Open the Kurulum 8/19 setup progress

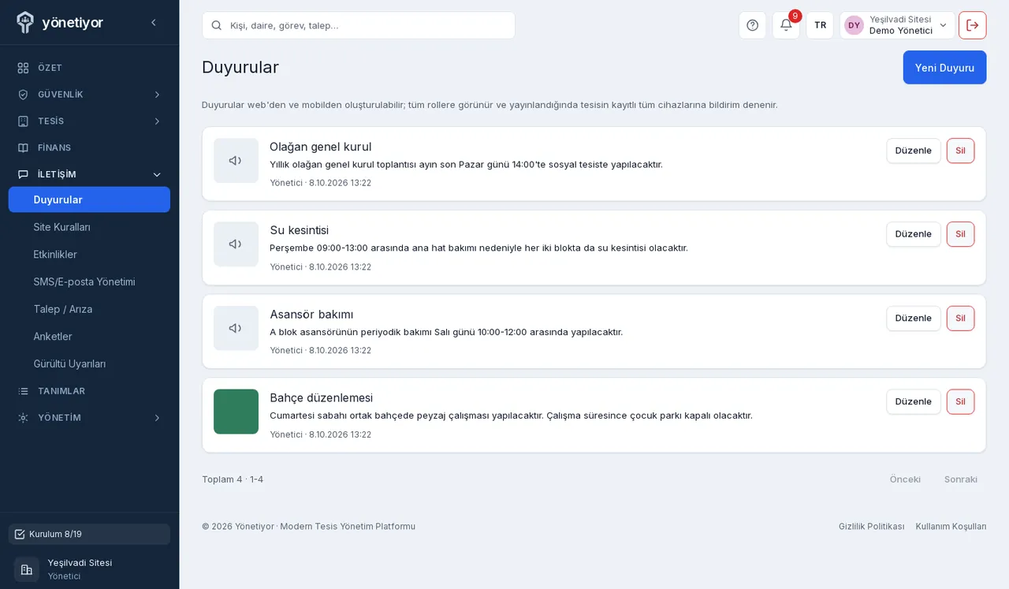point(89,534)
